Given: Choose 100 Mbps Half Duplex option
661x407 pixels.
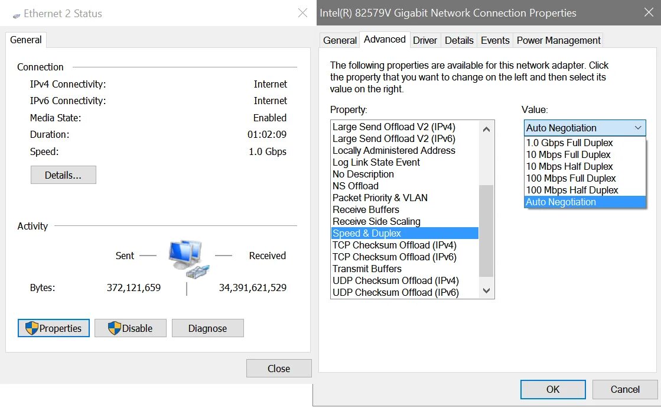Looking at the screenshot, I should pos(585,190).
